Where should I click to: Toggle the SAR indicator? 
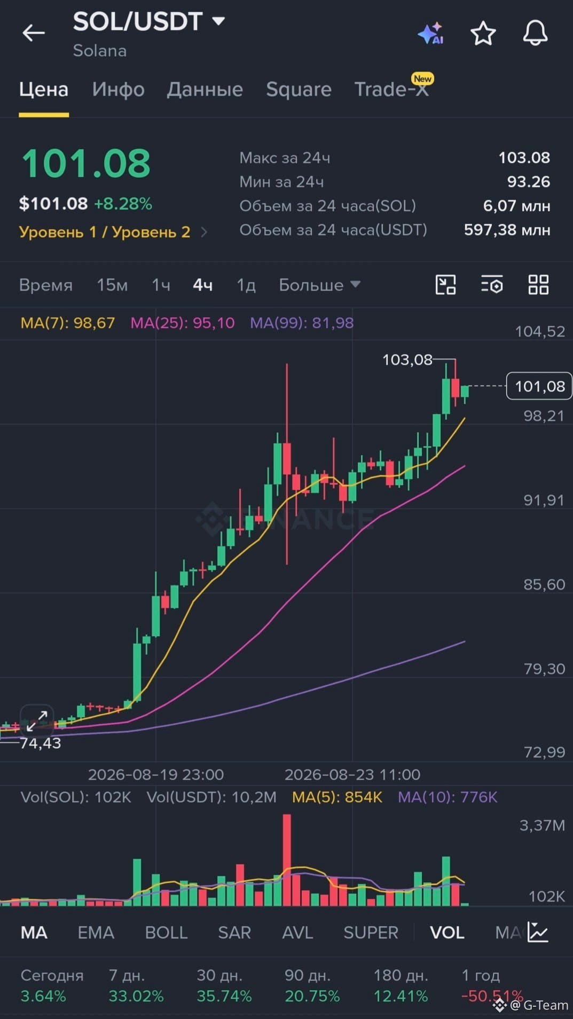point(234,932)
